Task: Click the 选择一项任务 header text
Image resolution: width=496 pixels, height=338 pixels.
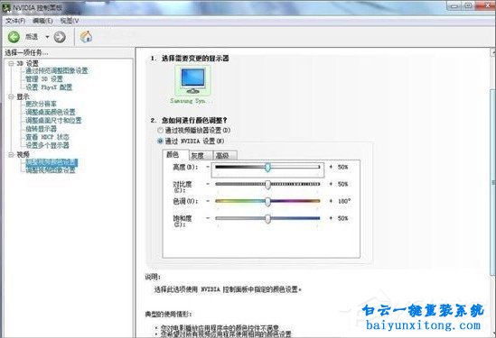Action: point(26,52)
